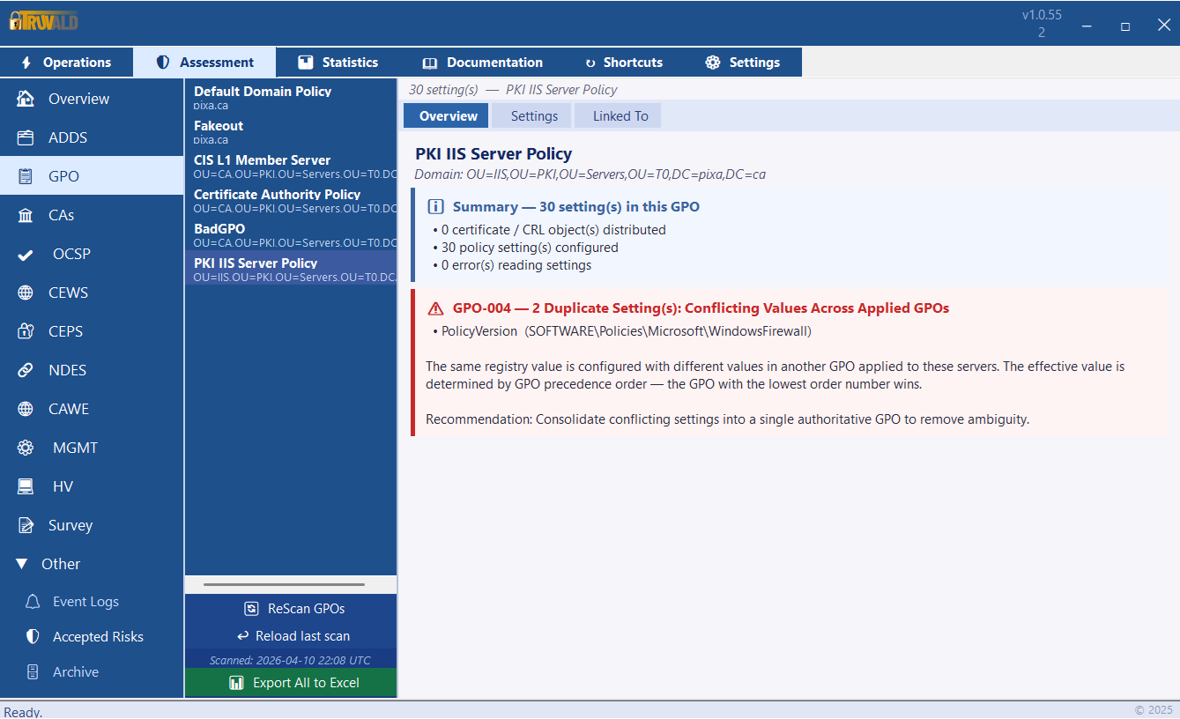Viewport: 1180px width, 719px height.
Task: Click Export All to Excel button
Action: [x=291, y=683]
